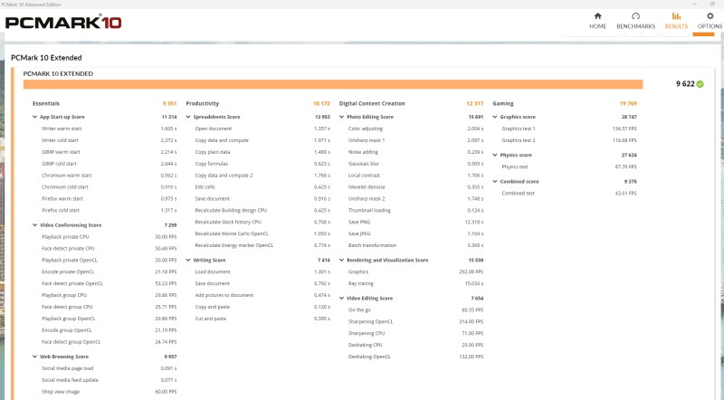Viewport: 724px width, 400px height.
Task: Click the Face detect group OpenCL row
Action: [109, 342]
